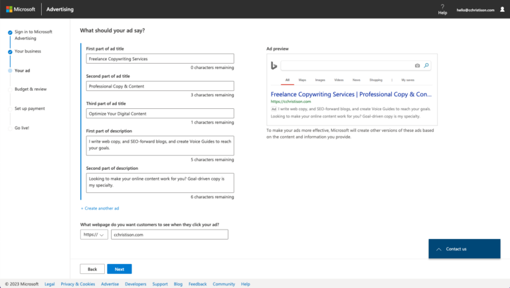Viewport: 510px width, 288px height.
Task: Select the My saves tab in preview
Action: tap(408, 80)
